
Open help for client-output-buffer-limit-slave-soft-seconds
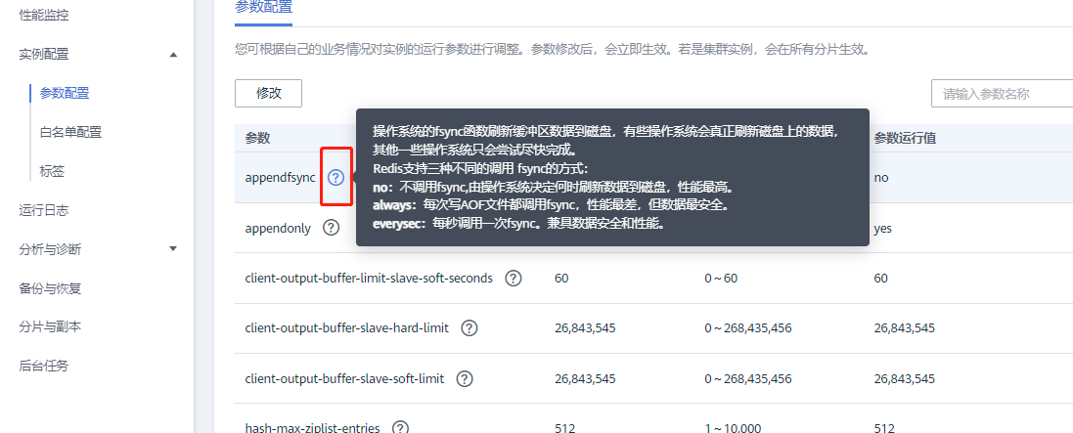[514, 279]
